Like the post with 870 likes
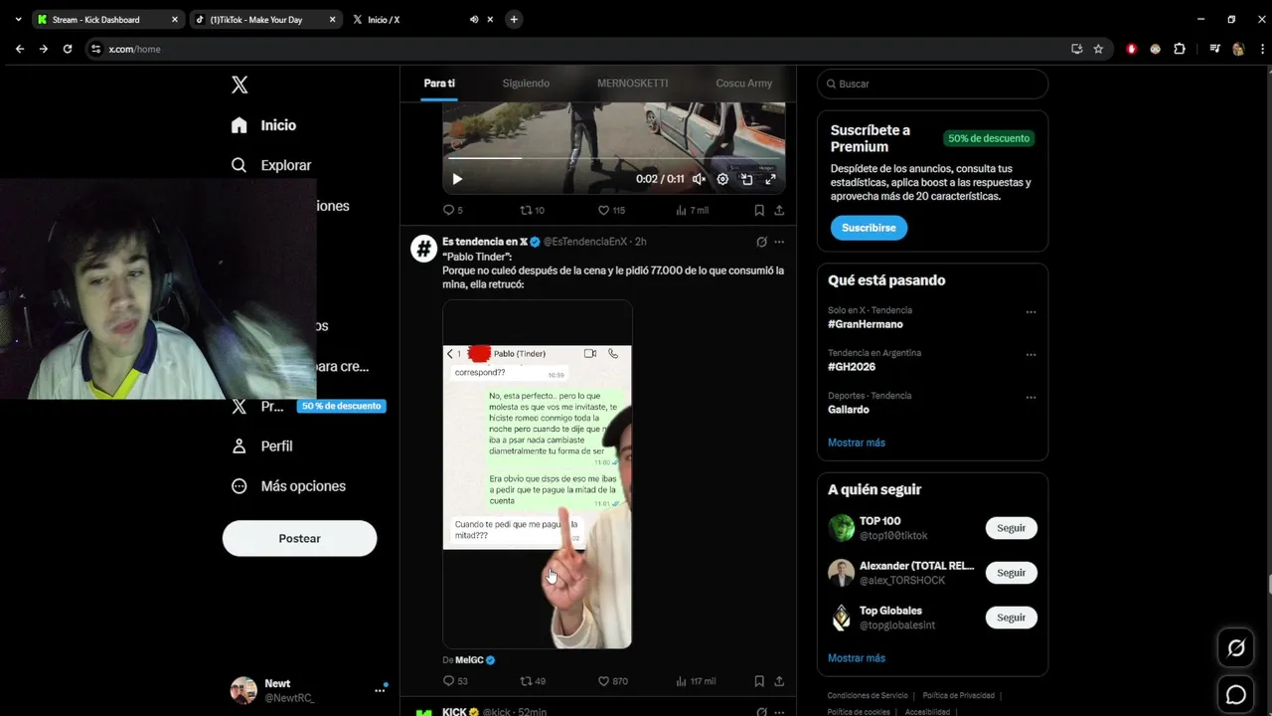 [x=612, y=681]
